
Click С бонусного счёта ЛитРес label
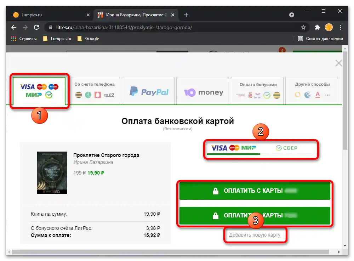click(x=61, y=228)
